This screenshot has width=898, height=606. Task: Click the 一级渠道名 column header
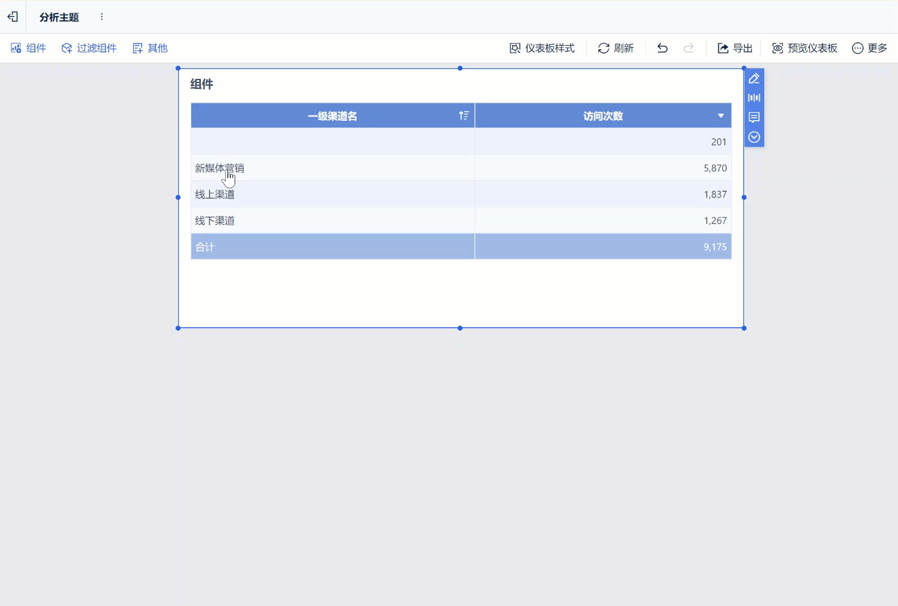pos(333,116)
